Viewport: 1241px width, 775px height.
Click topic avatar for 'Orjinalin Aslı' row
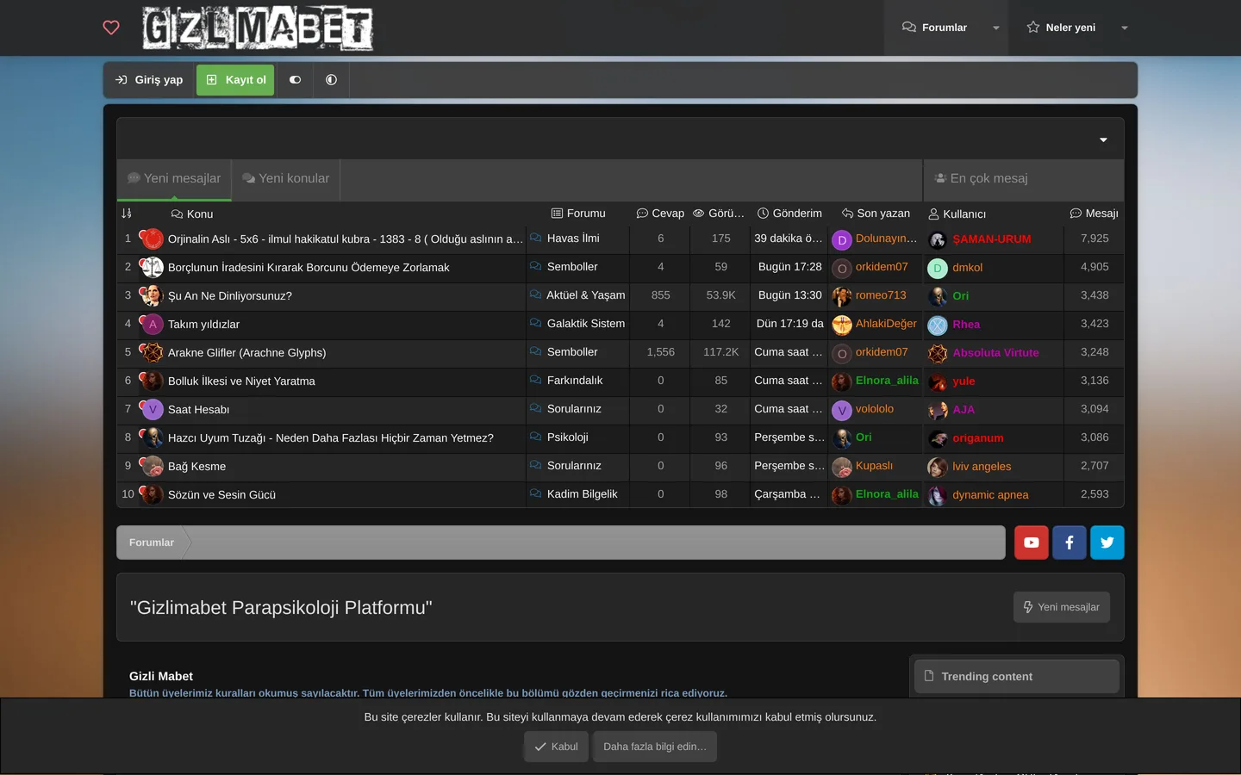coord(152,239)
